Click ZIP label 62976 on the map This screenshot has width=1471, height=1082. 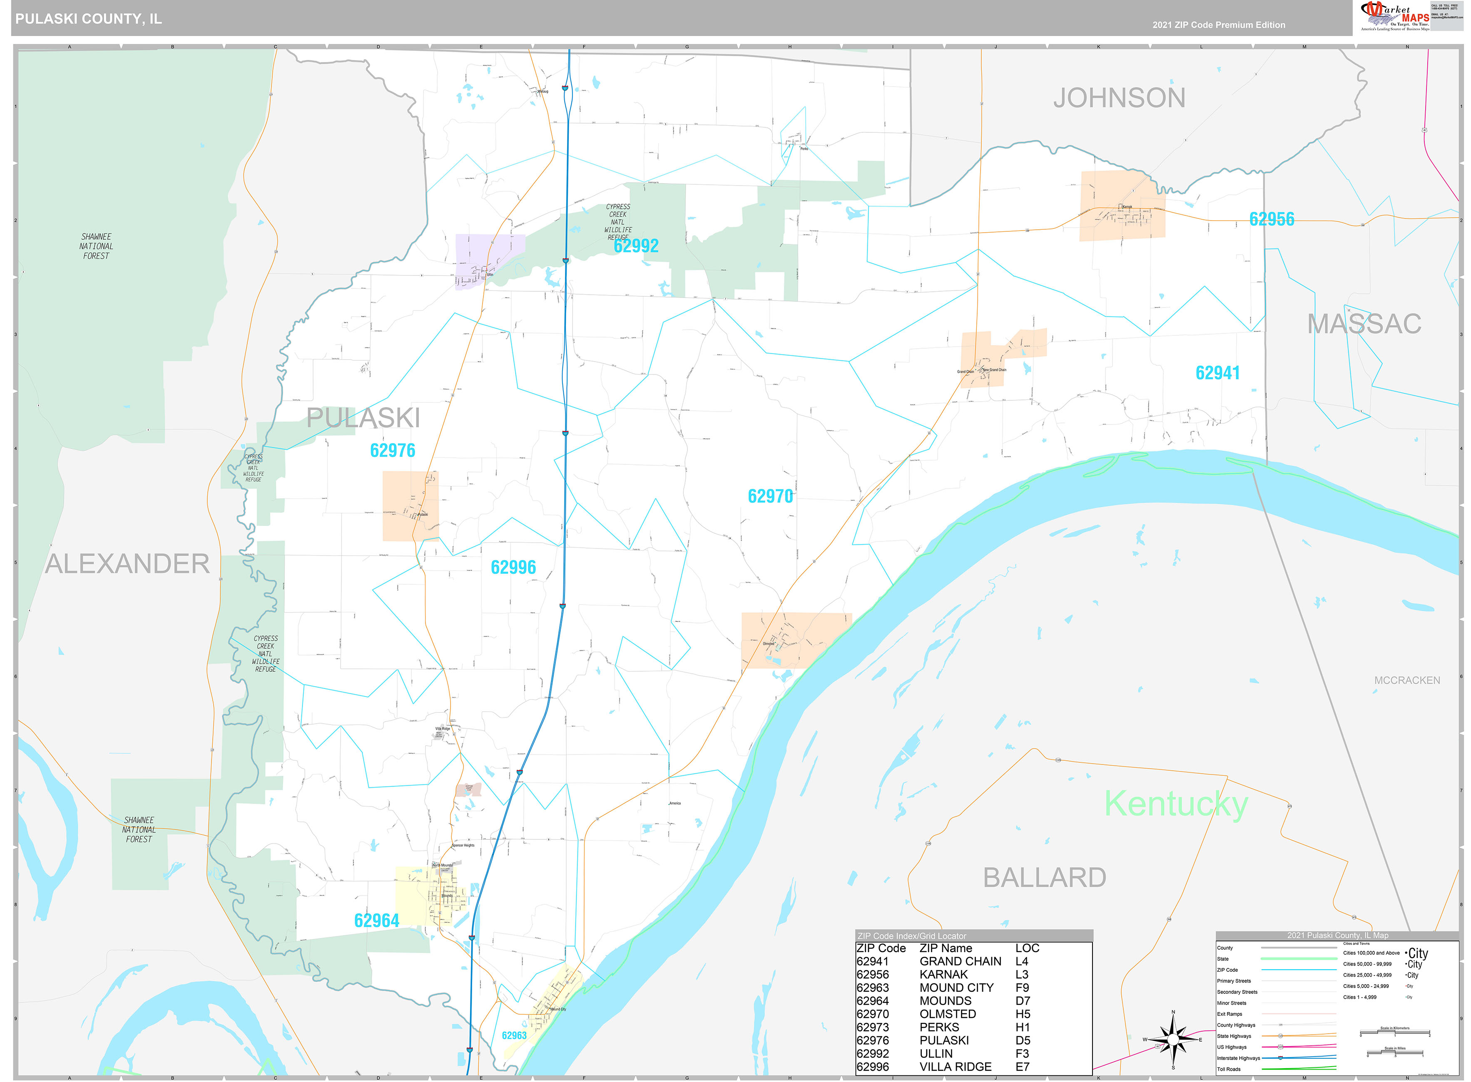coord(393,451)
